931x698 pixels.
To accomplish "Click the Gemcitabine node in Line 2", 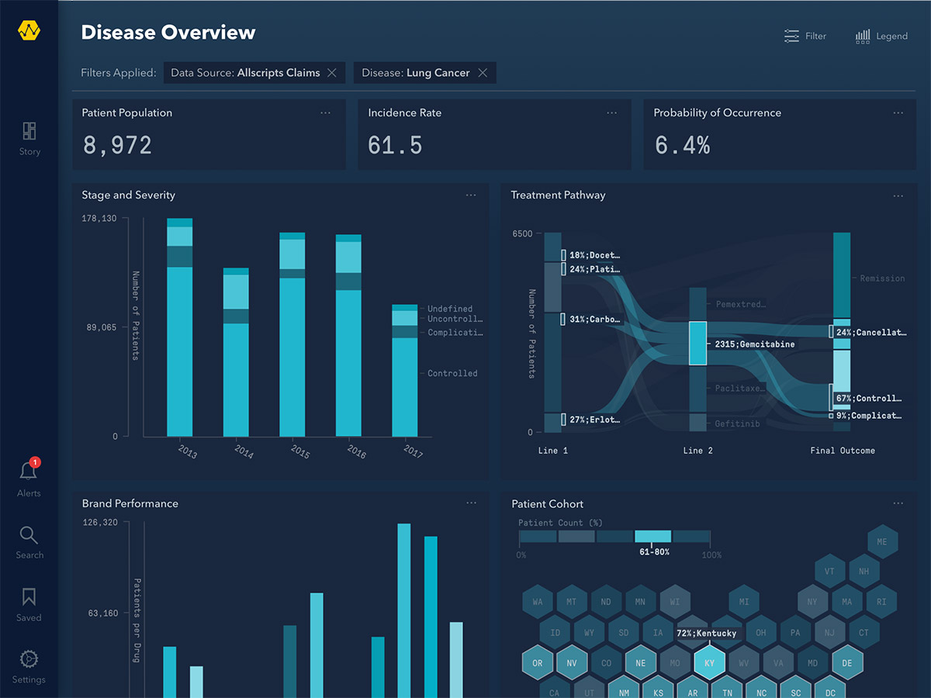I will click(x=697, y=343).
